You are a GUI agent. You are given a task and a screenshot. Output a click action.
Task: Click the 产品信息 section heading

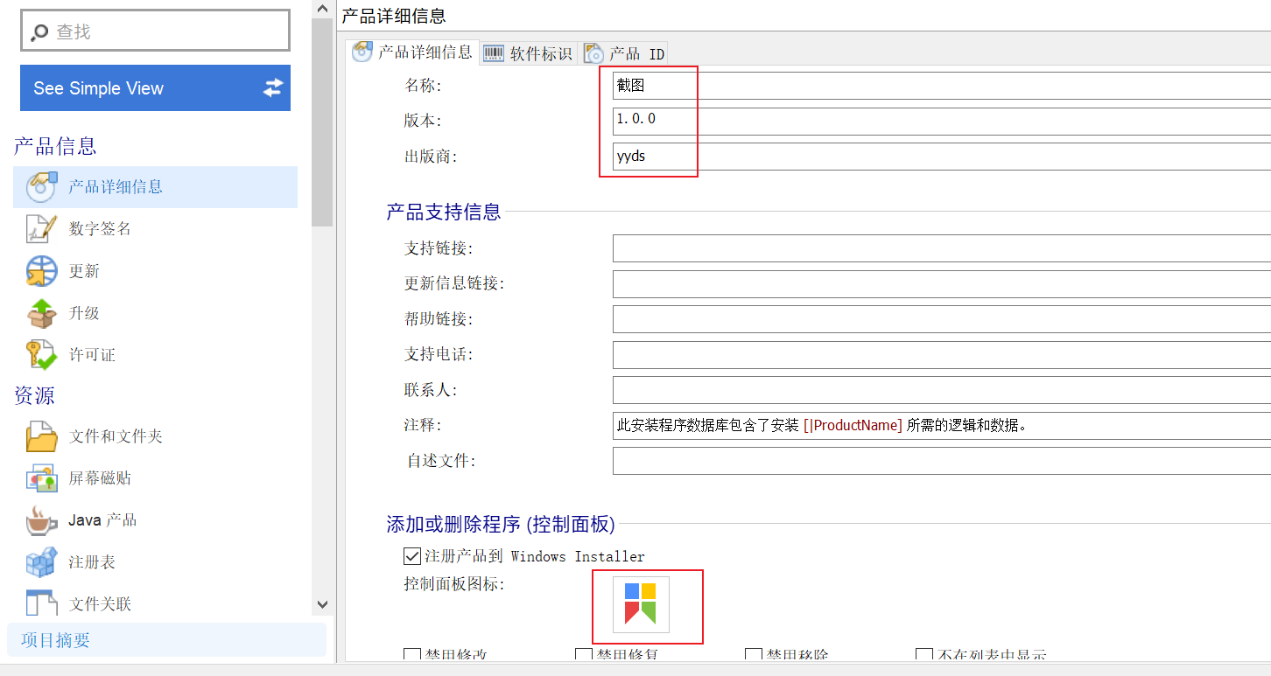pos(55,146)
